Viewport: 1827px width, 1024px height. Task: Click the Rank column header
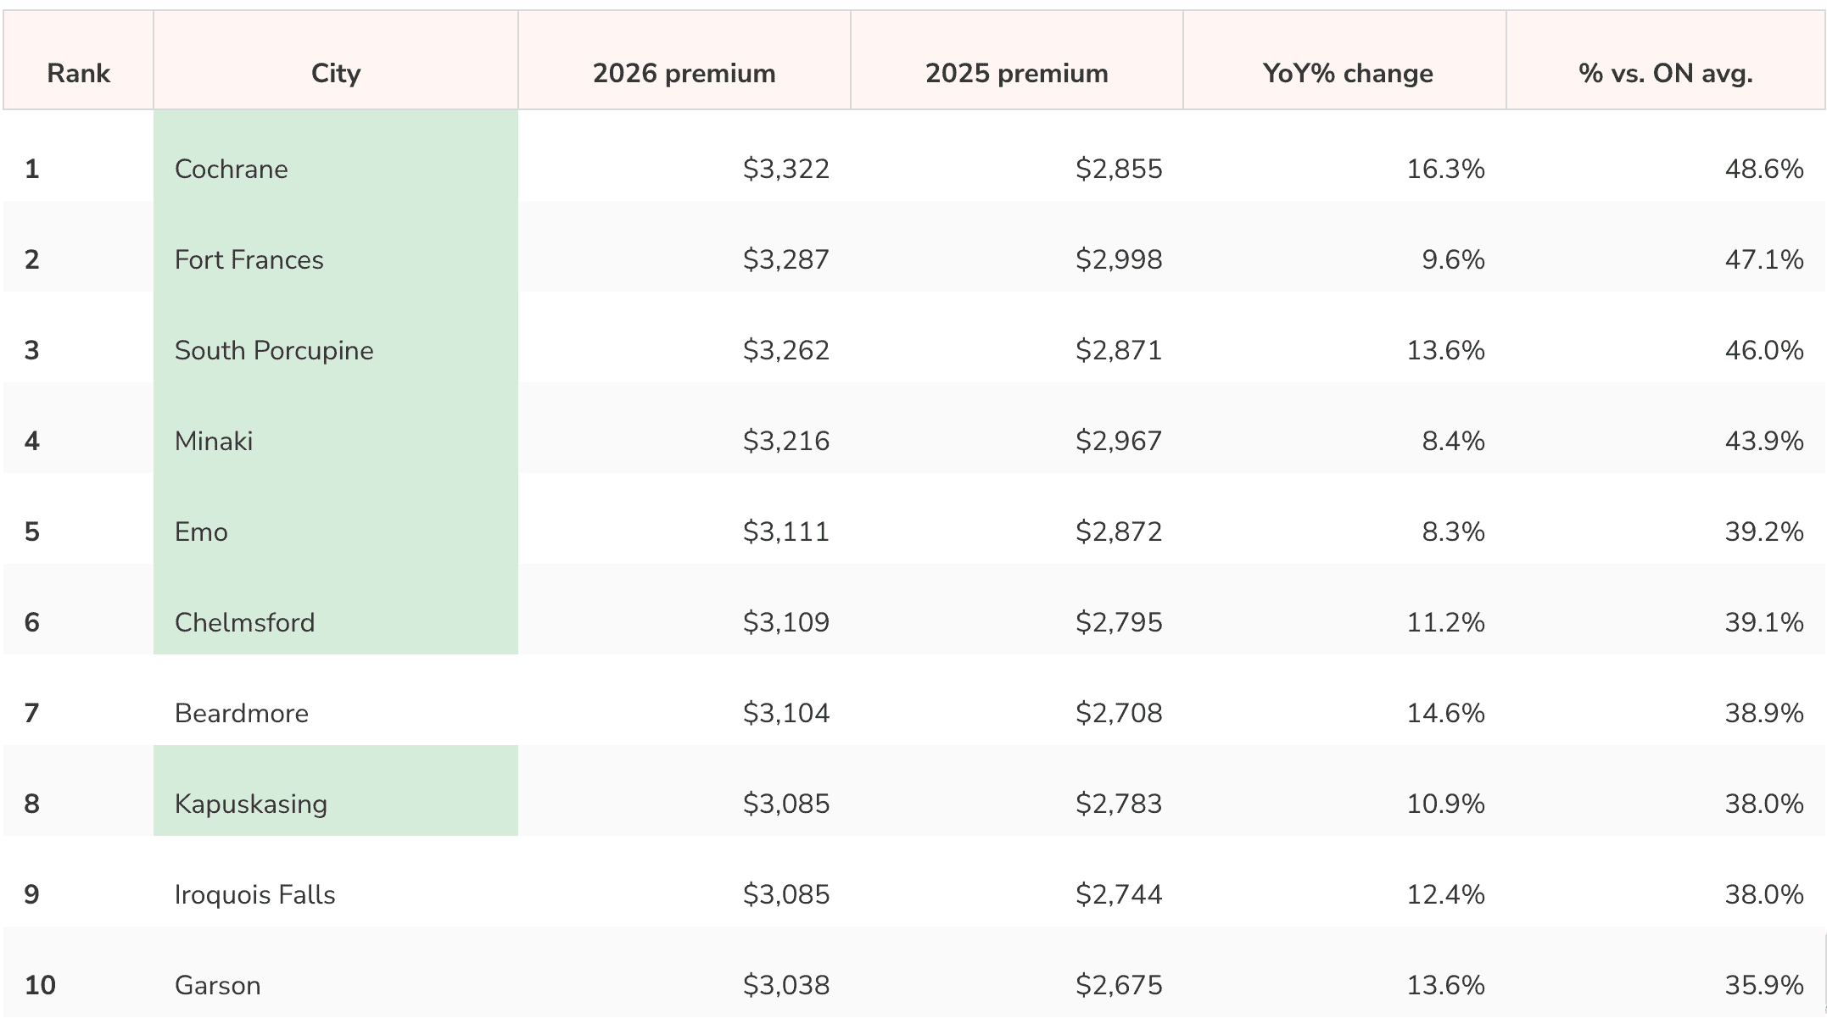click(x=78, y=60)
